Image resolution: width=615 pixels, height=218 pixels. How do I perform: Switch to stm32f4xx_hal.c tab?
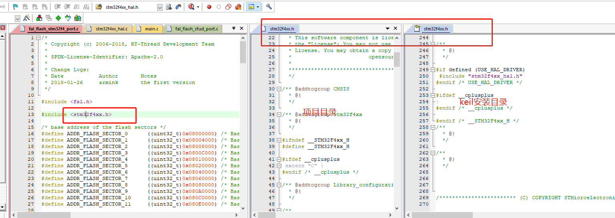point(108,29)
